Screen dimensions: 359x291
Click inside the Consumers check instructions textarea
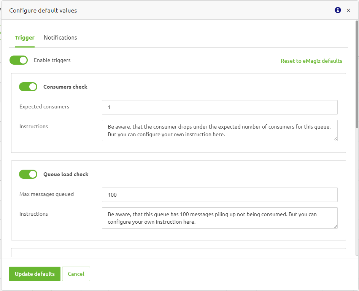[x=219, y=130]
